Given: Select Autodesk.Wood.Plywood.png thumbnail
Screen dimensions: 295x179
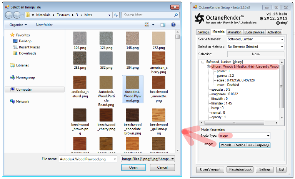Looking at the screenshot, I should (x=132, y=82).
